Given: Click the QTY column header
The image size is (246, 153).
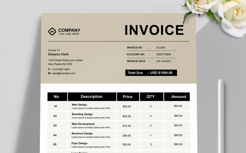Looking at the screenshot, I should tap(152, 97).
